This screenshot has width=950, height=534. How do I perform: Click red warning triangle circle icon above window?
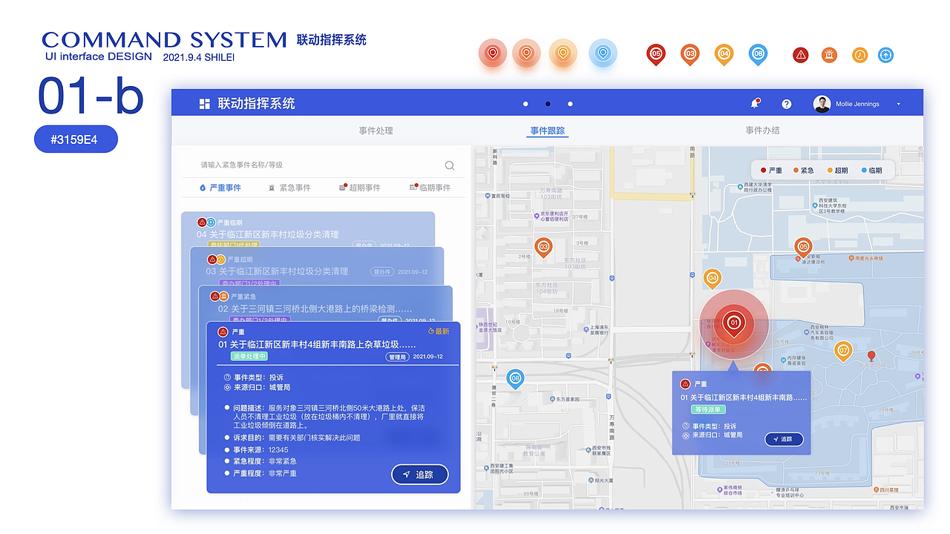tap(800, 55)
